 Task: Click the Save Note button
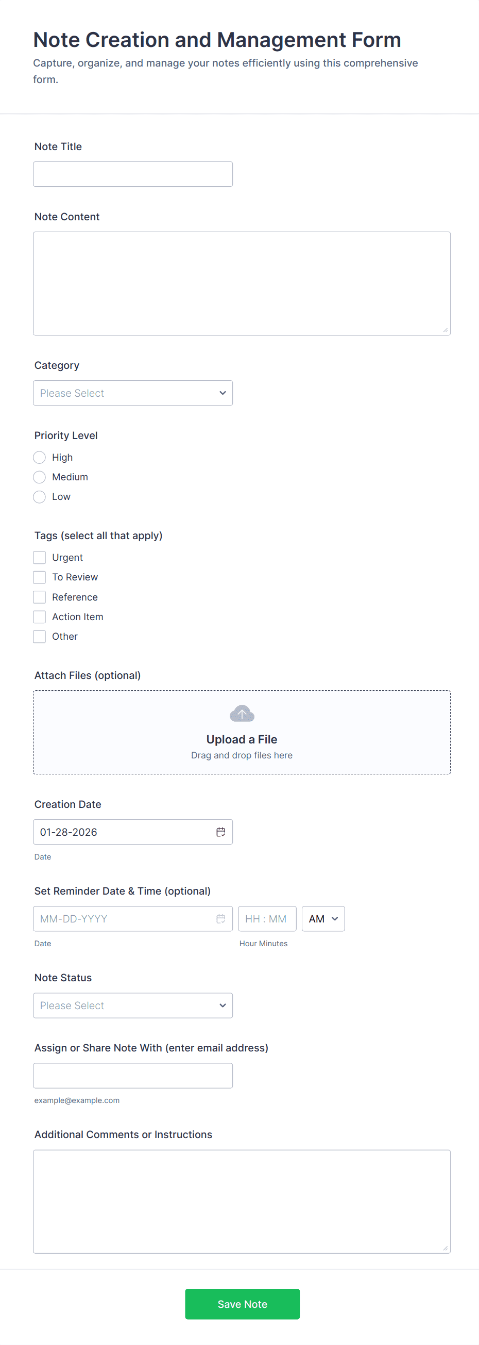(x=242, y=1304)
